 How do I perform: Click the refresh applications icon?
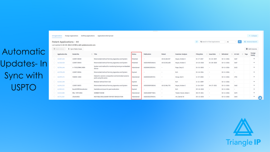coord(196,41)
